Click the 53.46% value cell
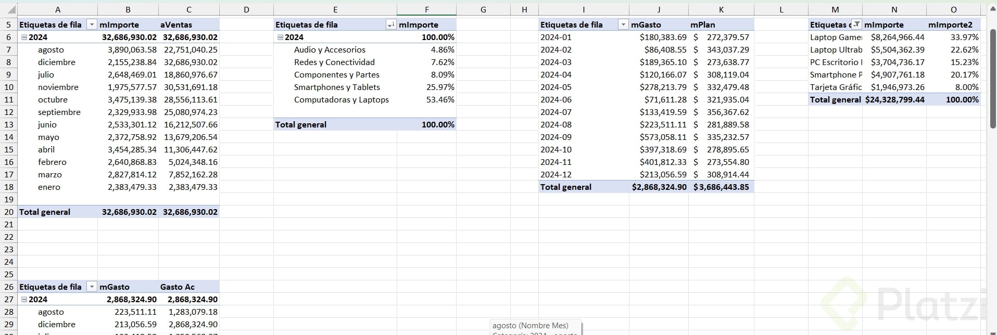 click(427, 99)
